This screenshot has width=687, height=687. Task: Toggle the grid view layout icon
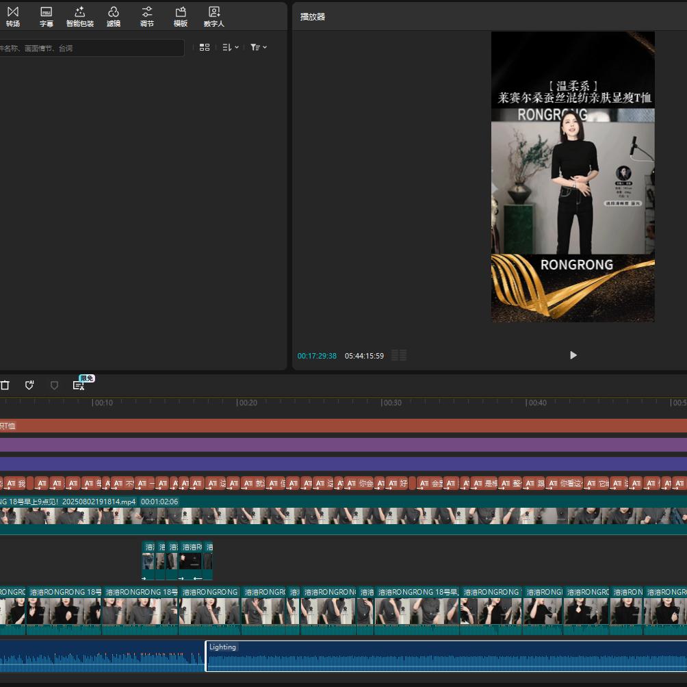[205, 47]
